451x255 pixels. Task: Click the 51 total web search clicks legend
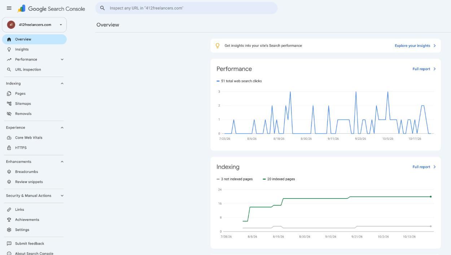pos(239,81)
